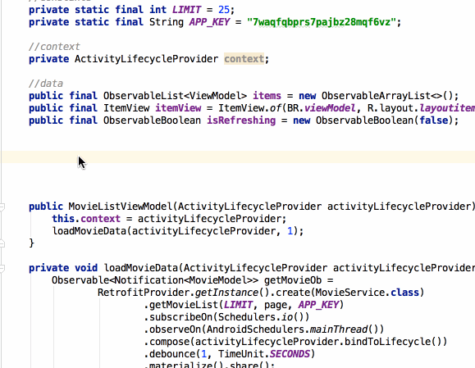Click the number 25 literal

(x=224, y=10)
